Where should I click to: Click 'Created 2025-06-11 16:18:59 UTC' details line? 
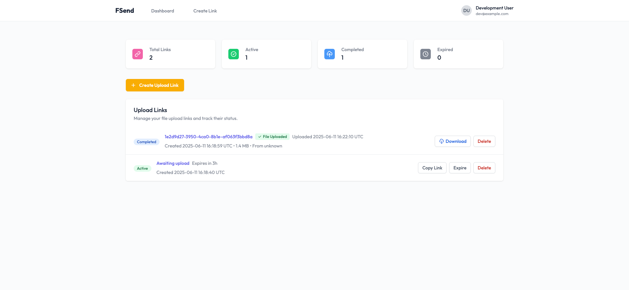coord(223,146)
